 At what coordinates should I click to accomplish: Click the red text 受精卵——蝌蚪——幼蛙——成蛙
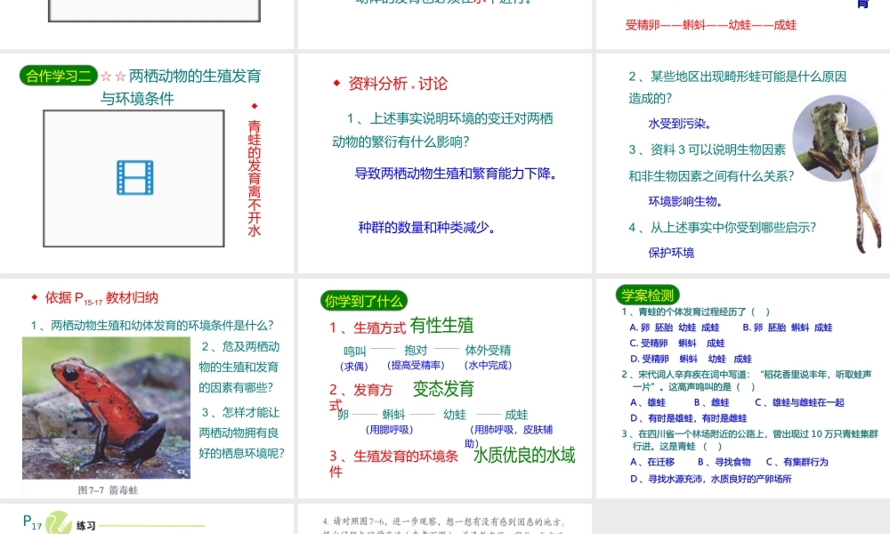[710, 24]
